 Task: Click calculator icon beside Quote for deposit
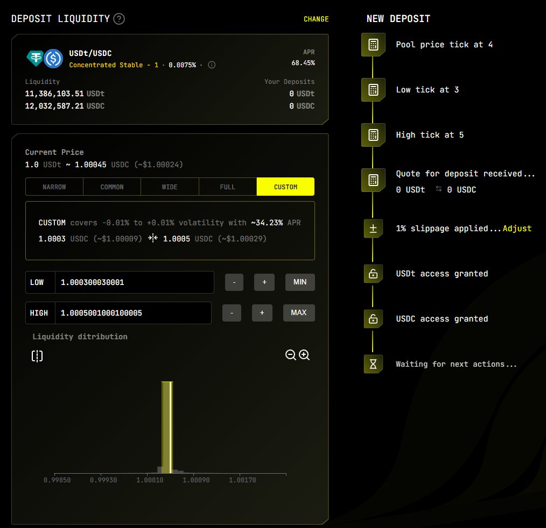tap(373, 180)
